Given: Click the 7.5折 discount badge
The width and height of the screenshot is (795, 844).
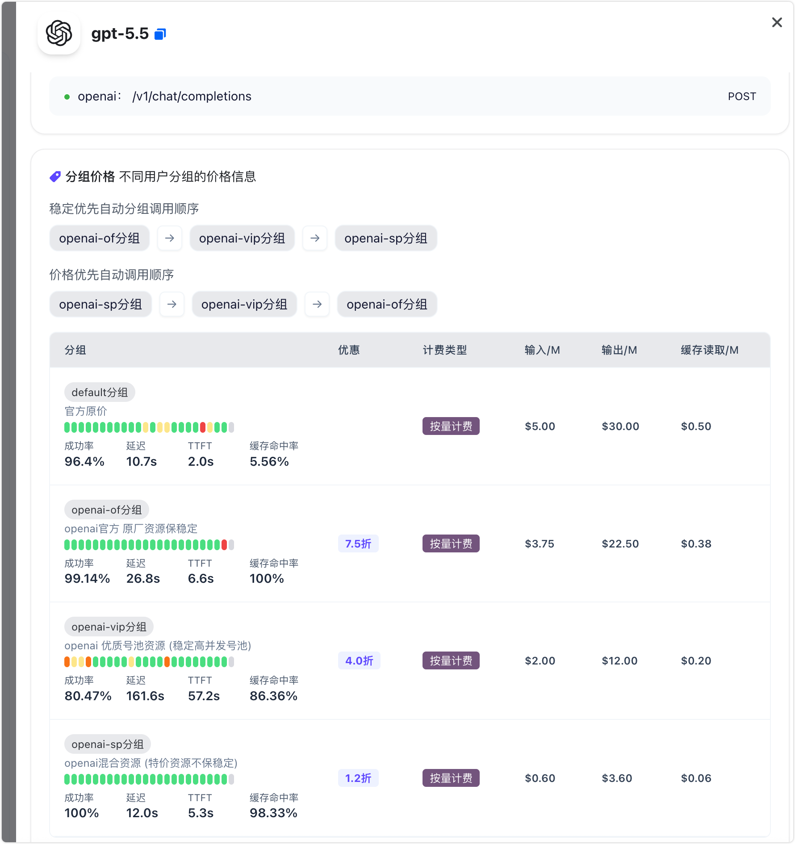Looking at the screenshot, I should click(x=358, y=543).
